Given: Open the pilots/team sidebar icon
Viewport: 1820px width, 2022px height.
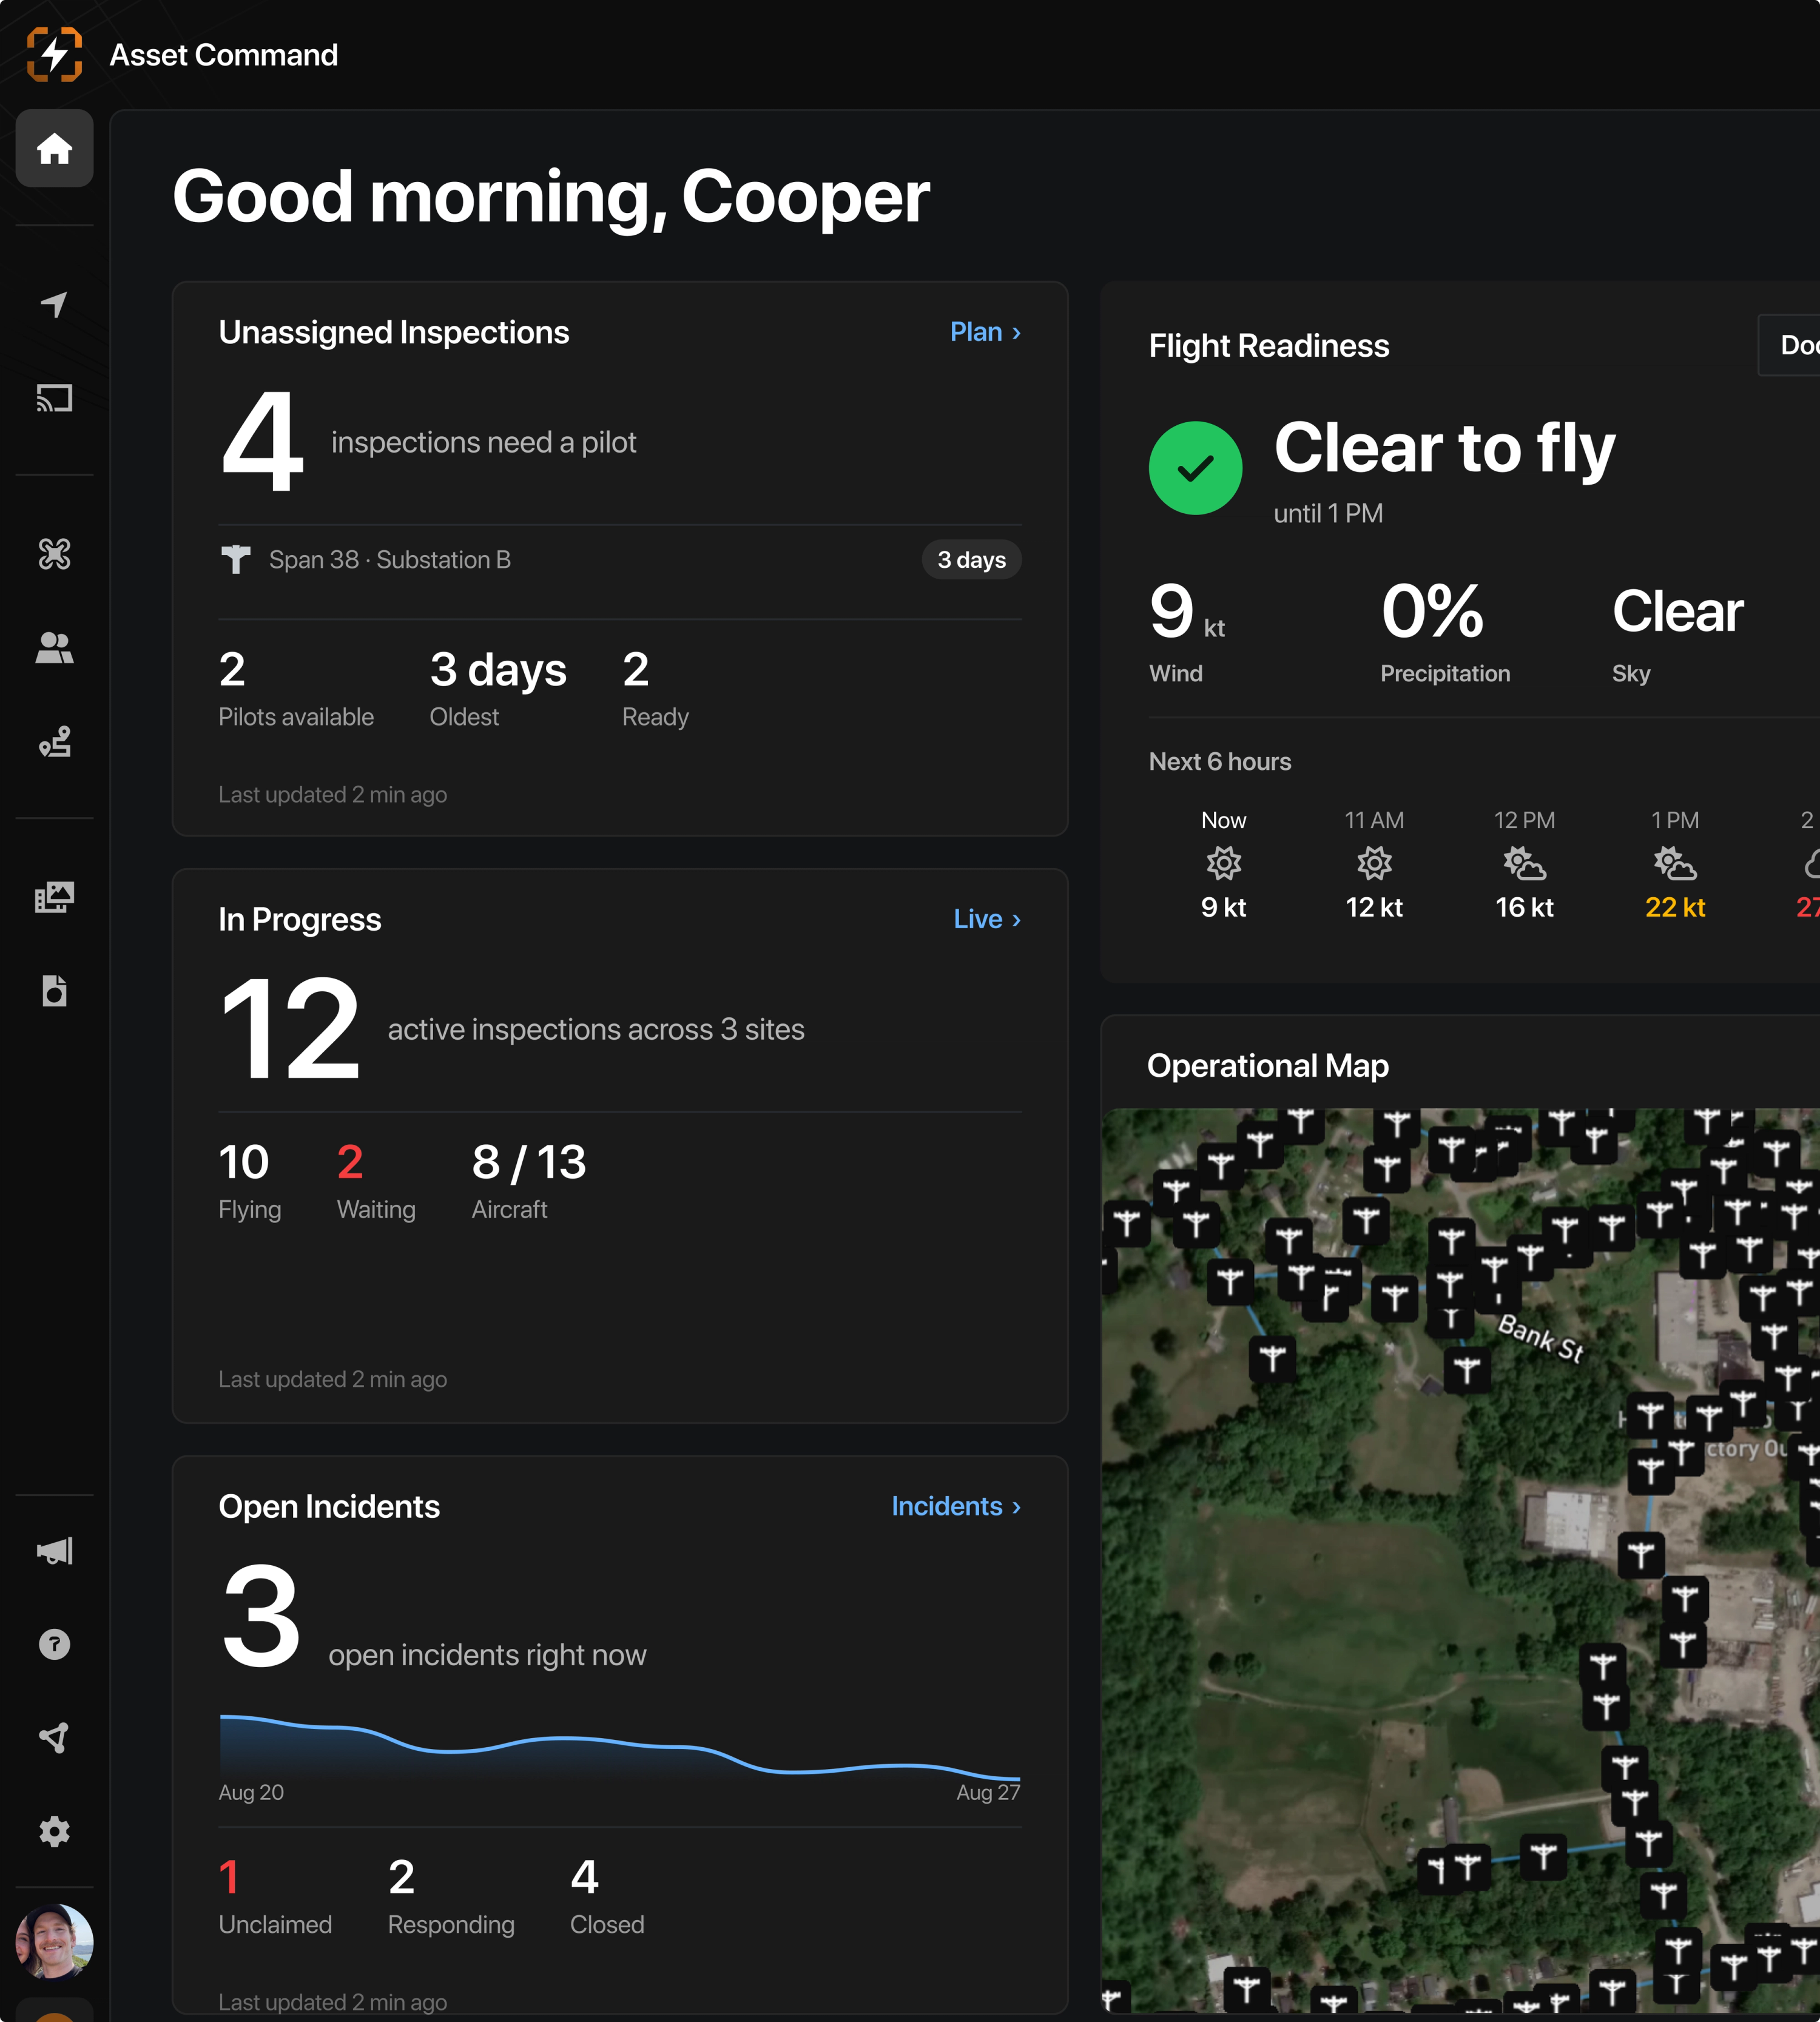Looking at the screenshot, I should (x=54, y=647).
